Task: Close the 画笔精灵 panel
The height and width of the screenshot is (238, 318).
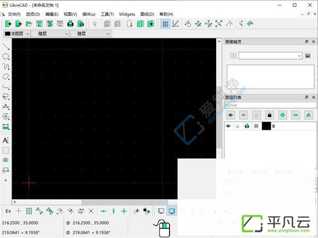Action: tap(314, 41)
